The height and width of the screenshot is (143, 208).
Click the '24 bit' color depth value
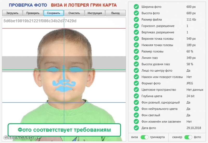tap(190, 96)
